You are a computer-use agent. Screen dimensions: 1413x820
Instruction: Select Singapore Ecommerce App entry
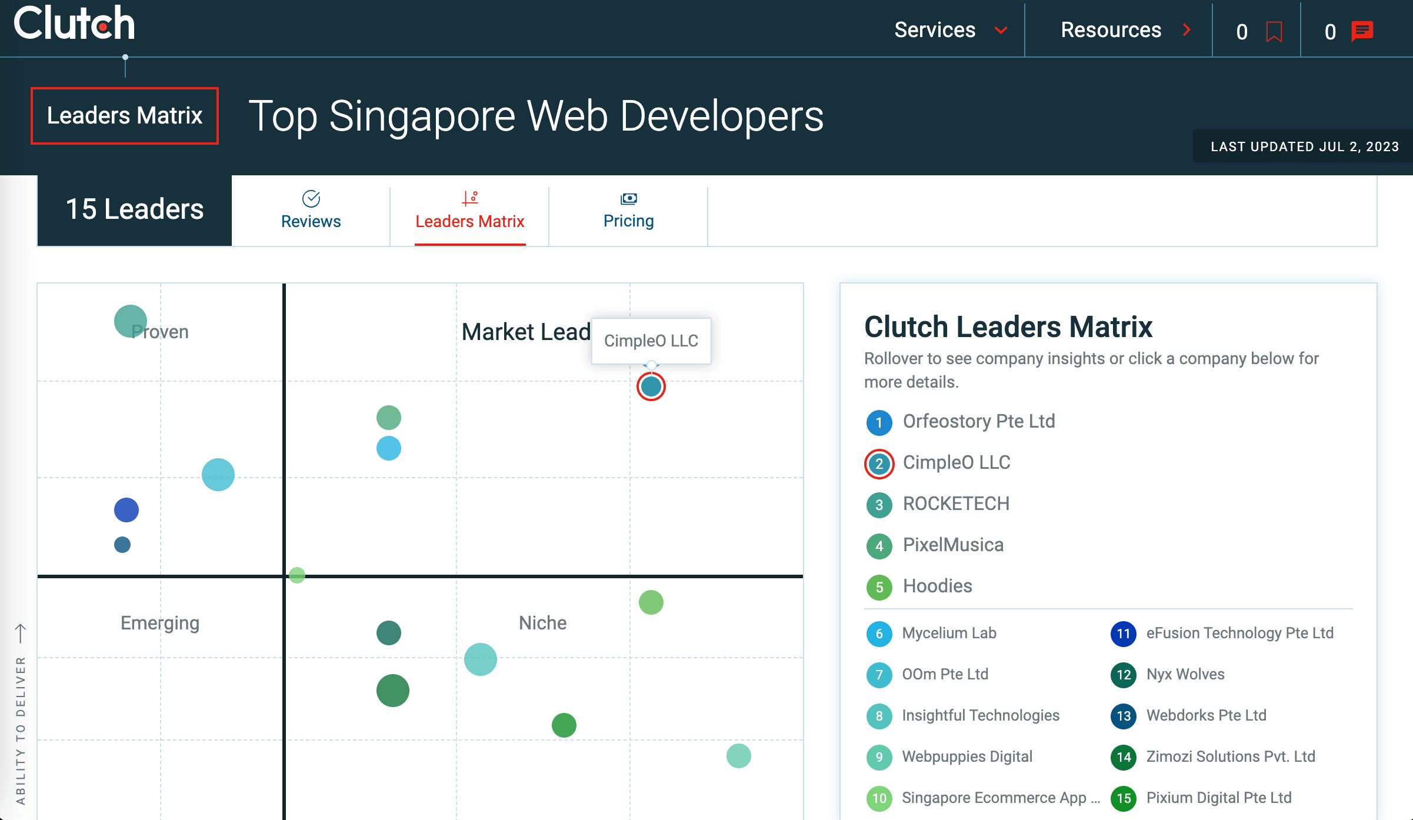(1001, 798)
